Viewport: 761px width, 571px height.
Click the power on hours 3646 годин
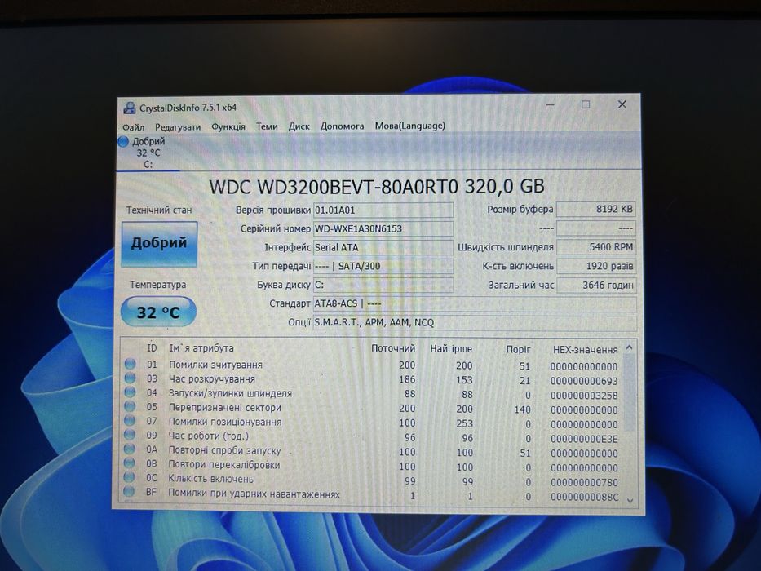pos(596,285)
